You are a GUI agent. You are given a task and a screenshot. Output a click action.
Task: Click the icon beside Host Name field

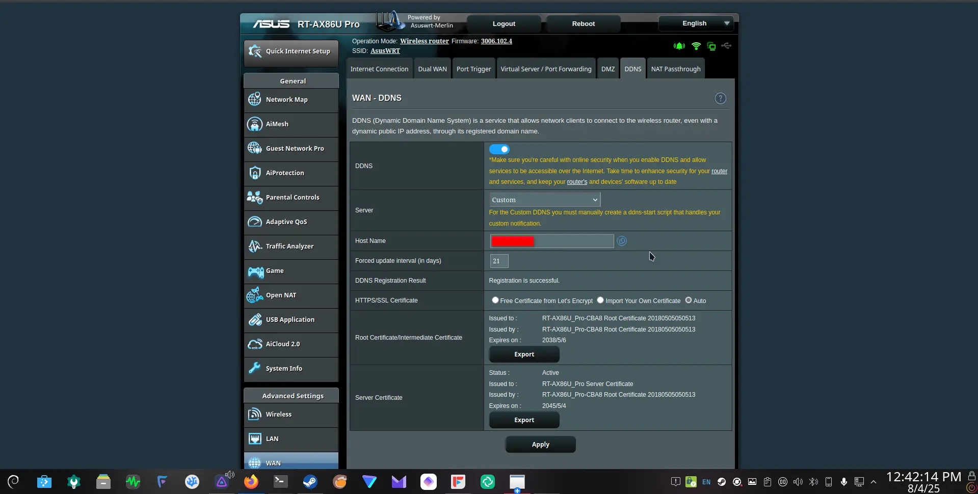click(622, 241)
